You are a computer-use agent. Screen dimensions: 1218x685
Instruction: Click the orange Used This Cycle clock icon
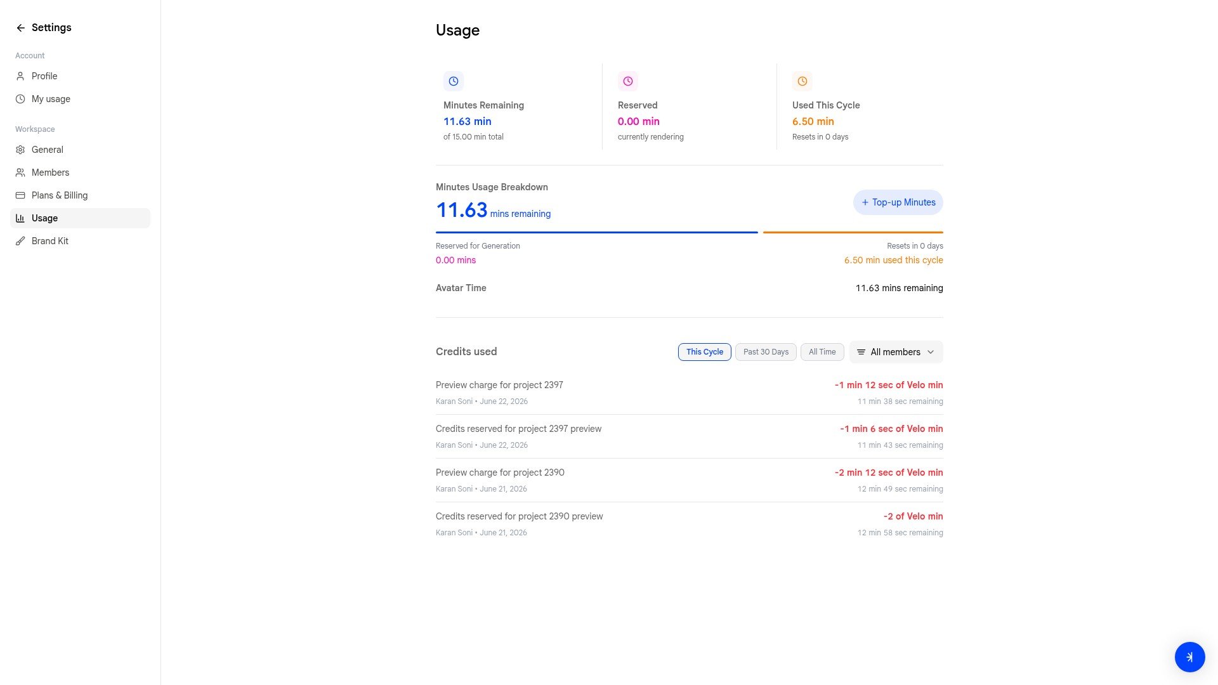click(x=802, y=81)
